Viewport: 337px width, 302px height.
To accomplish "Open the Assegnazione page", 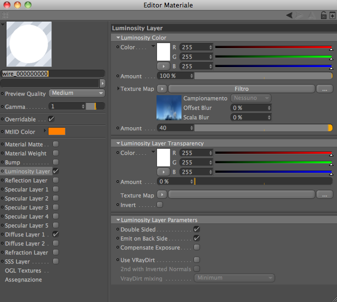I will point(23,279).
